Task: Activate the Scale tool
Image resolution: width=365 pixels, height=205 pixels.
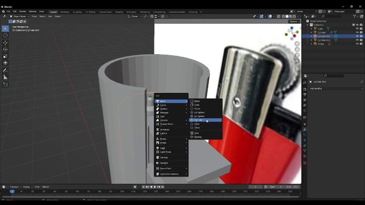Action: pos(5,56)
